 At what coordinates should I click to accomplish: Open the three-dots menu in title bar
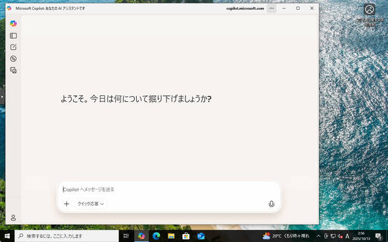(x=272, y=8)
